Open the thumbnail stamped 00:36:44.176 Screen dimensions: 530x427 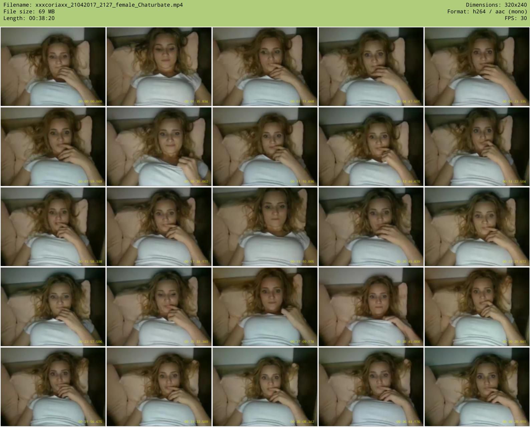point(371,387)
